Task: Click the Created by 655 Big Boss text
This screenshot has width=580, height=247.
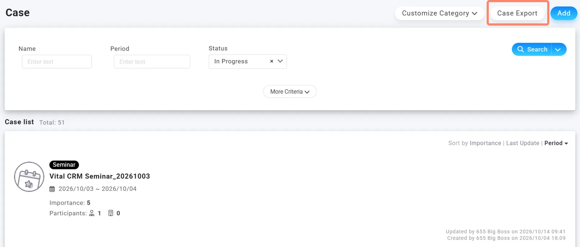Action: click(x=506, y=238)
